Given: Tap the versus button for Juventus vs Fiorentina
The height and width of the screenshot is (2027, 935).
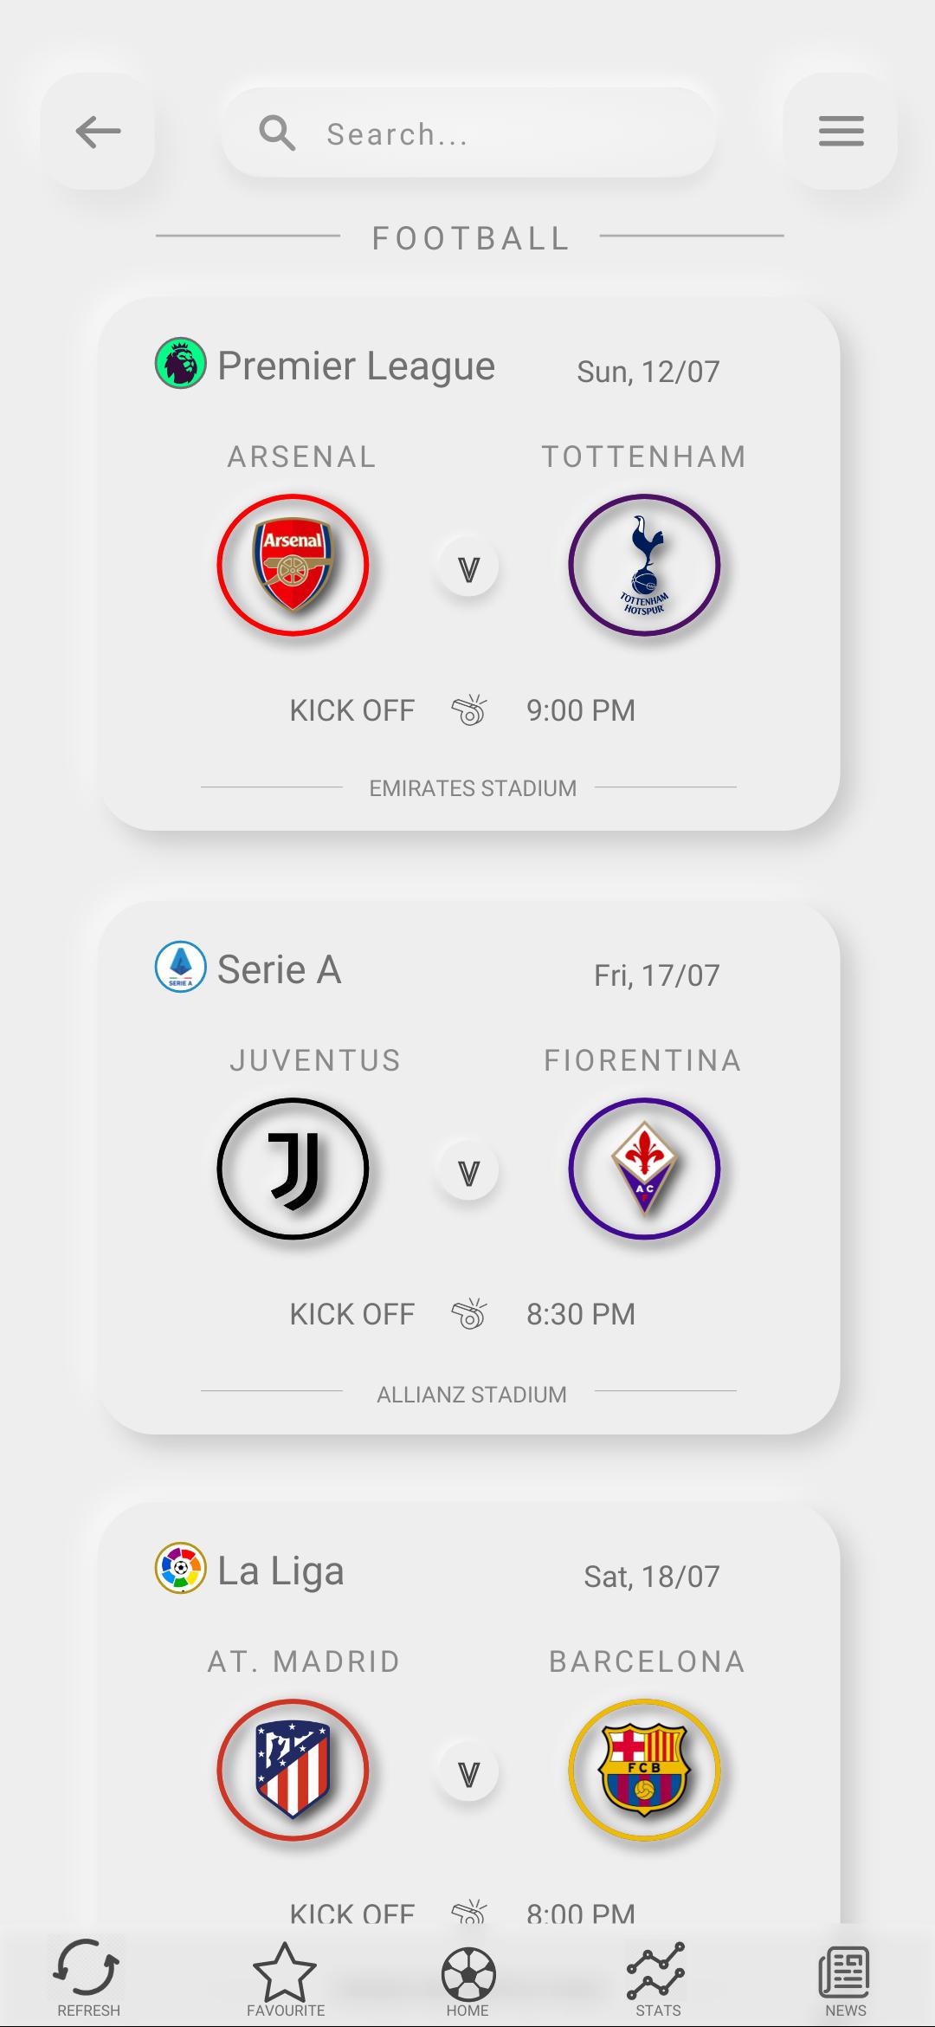Looking at the screenshot, I should (467, 1169).
